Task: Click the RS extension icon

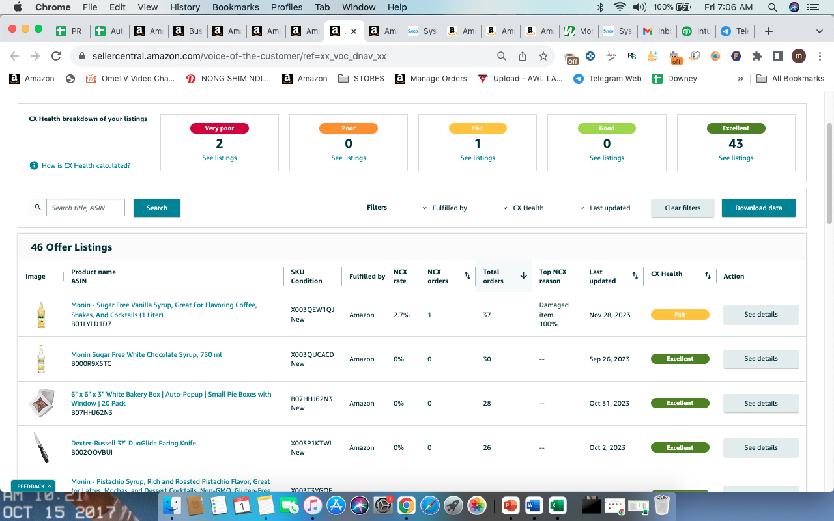Action: pyautogui.click(x=632, y=56)
